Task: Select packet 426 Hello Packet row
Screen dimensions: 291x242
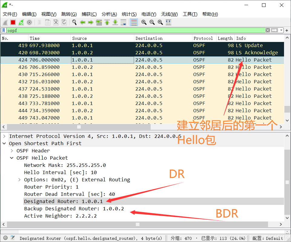Action: pos(142,67)
